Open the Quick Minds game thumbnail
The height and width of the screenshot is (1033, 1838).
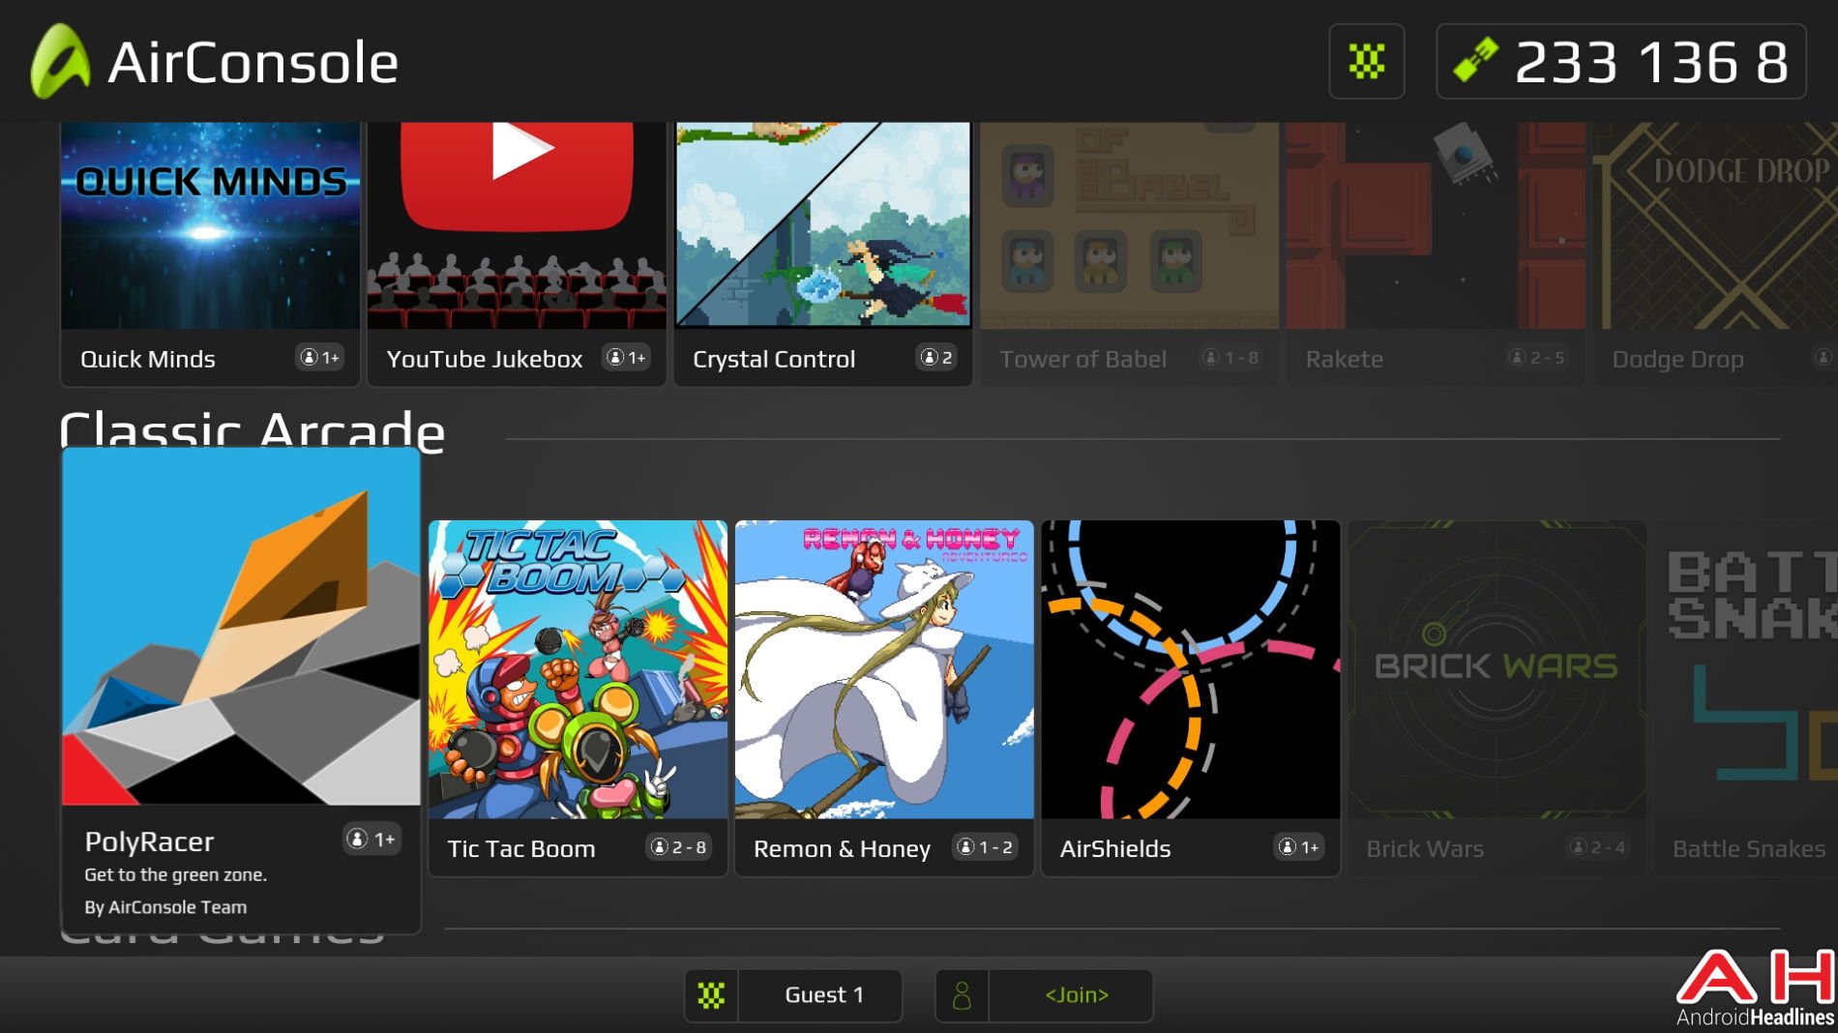tap(211, 225)
